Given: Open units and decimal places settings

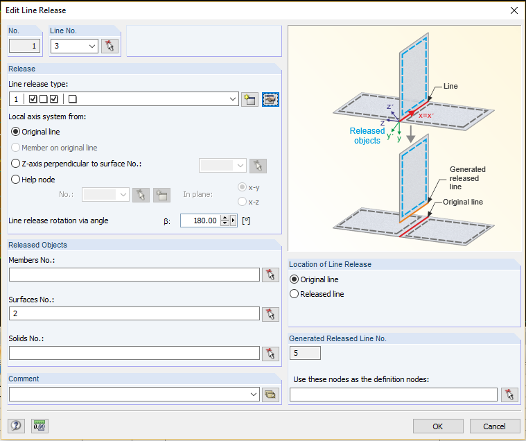Looking at the screenshot, I should coord(40,426).
